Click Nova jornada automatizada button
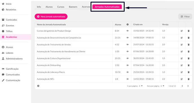Viewport: 194px width, 103px height. [51, 17]
